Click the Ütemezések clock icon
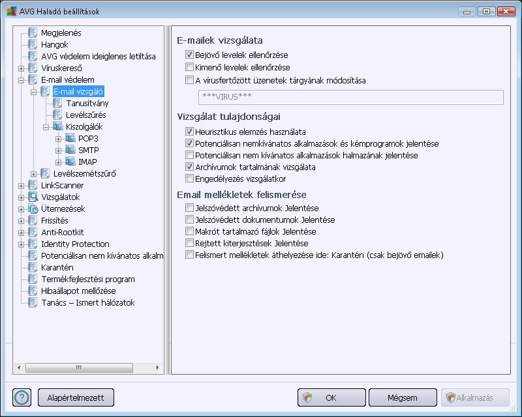This screenshot has height=417, width=522. coord(33,208)
